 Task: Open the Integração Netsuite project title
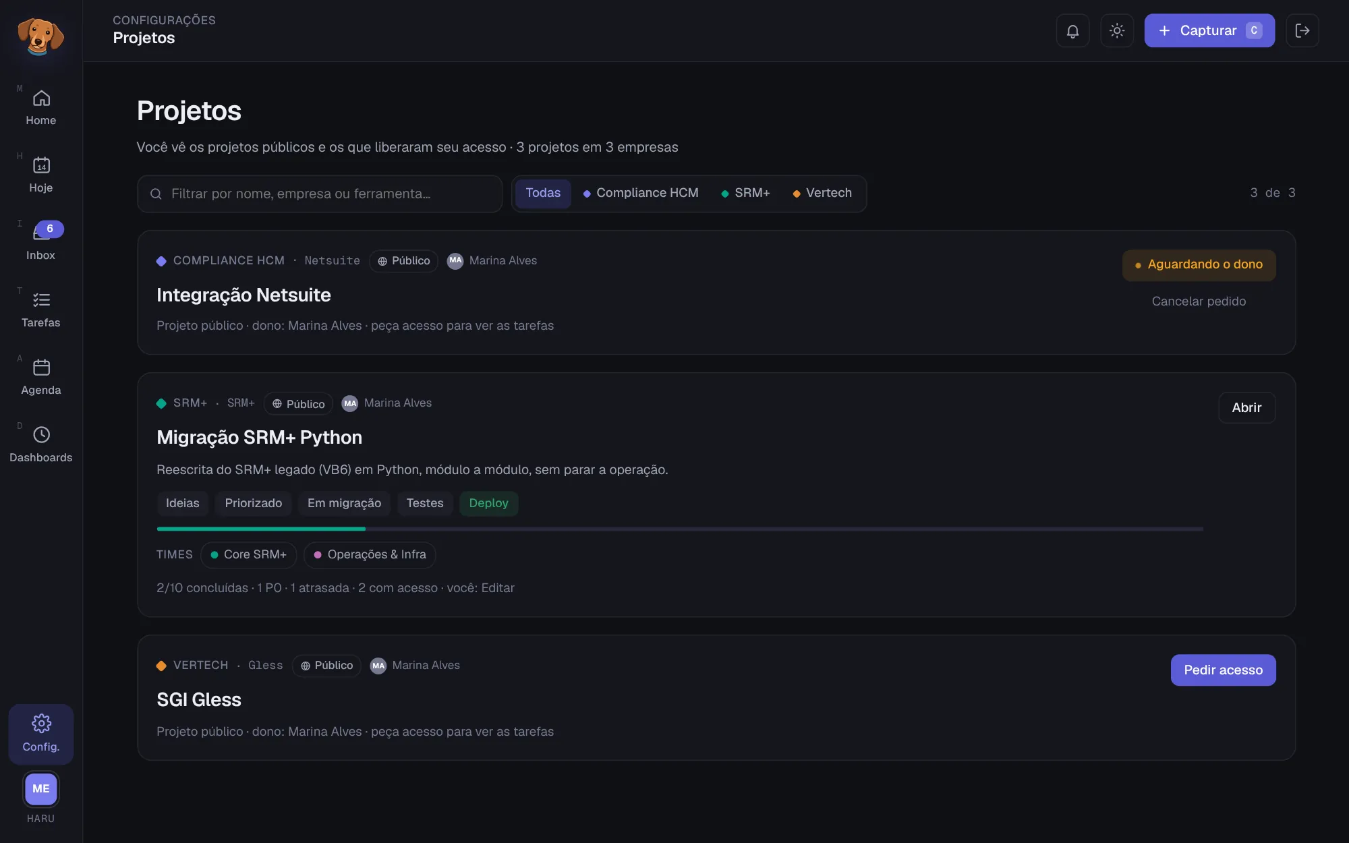point(243,295)
